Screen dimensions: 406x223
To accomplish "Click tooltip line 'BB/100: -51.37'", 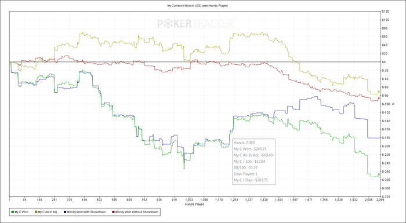I will (x=245, y=167).
